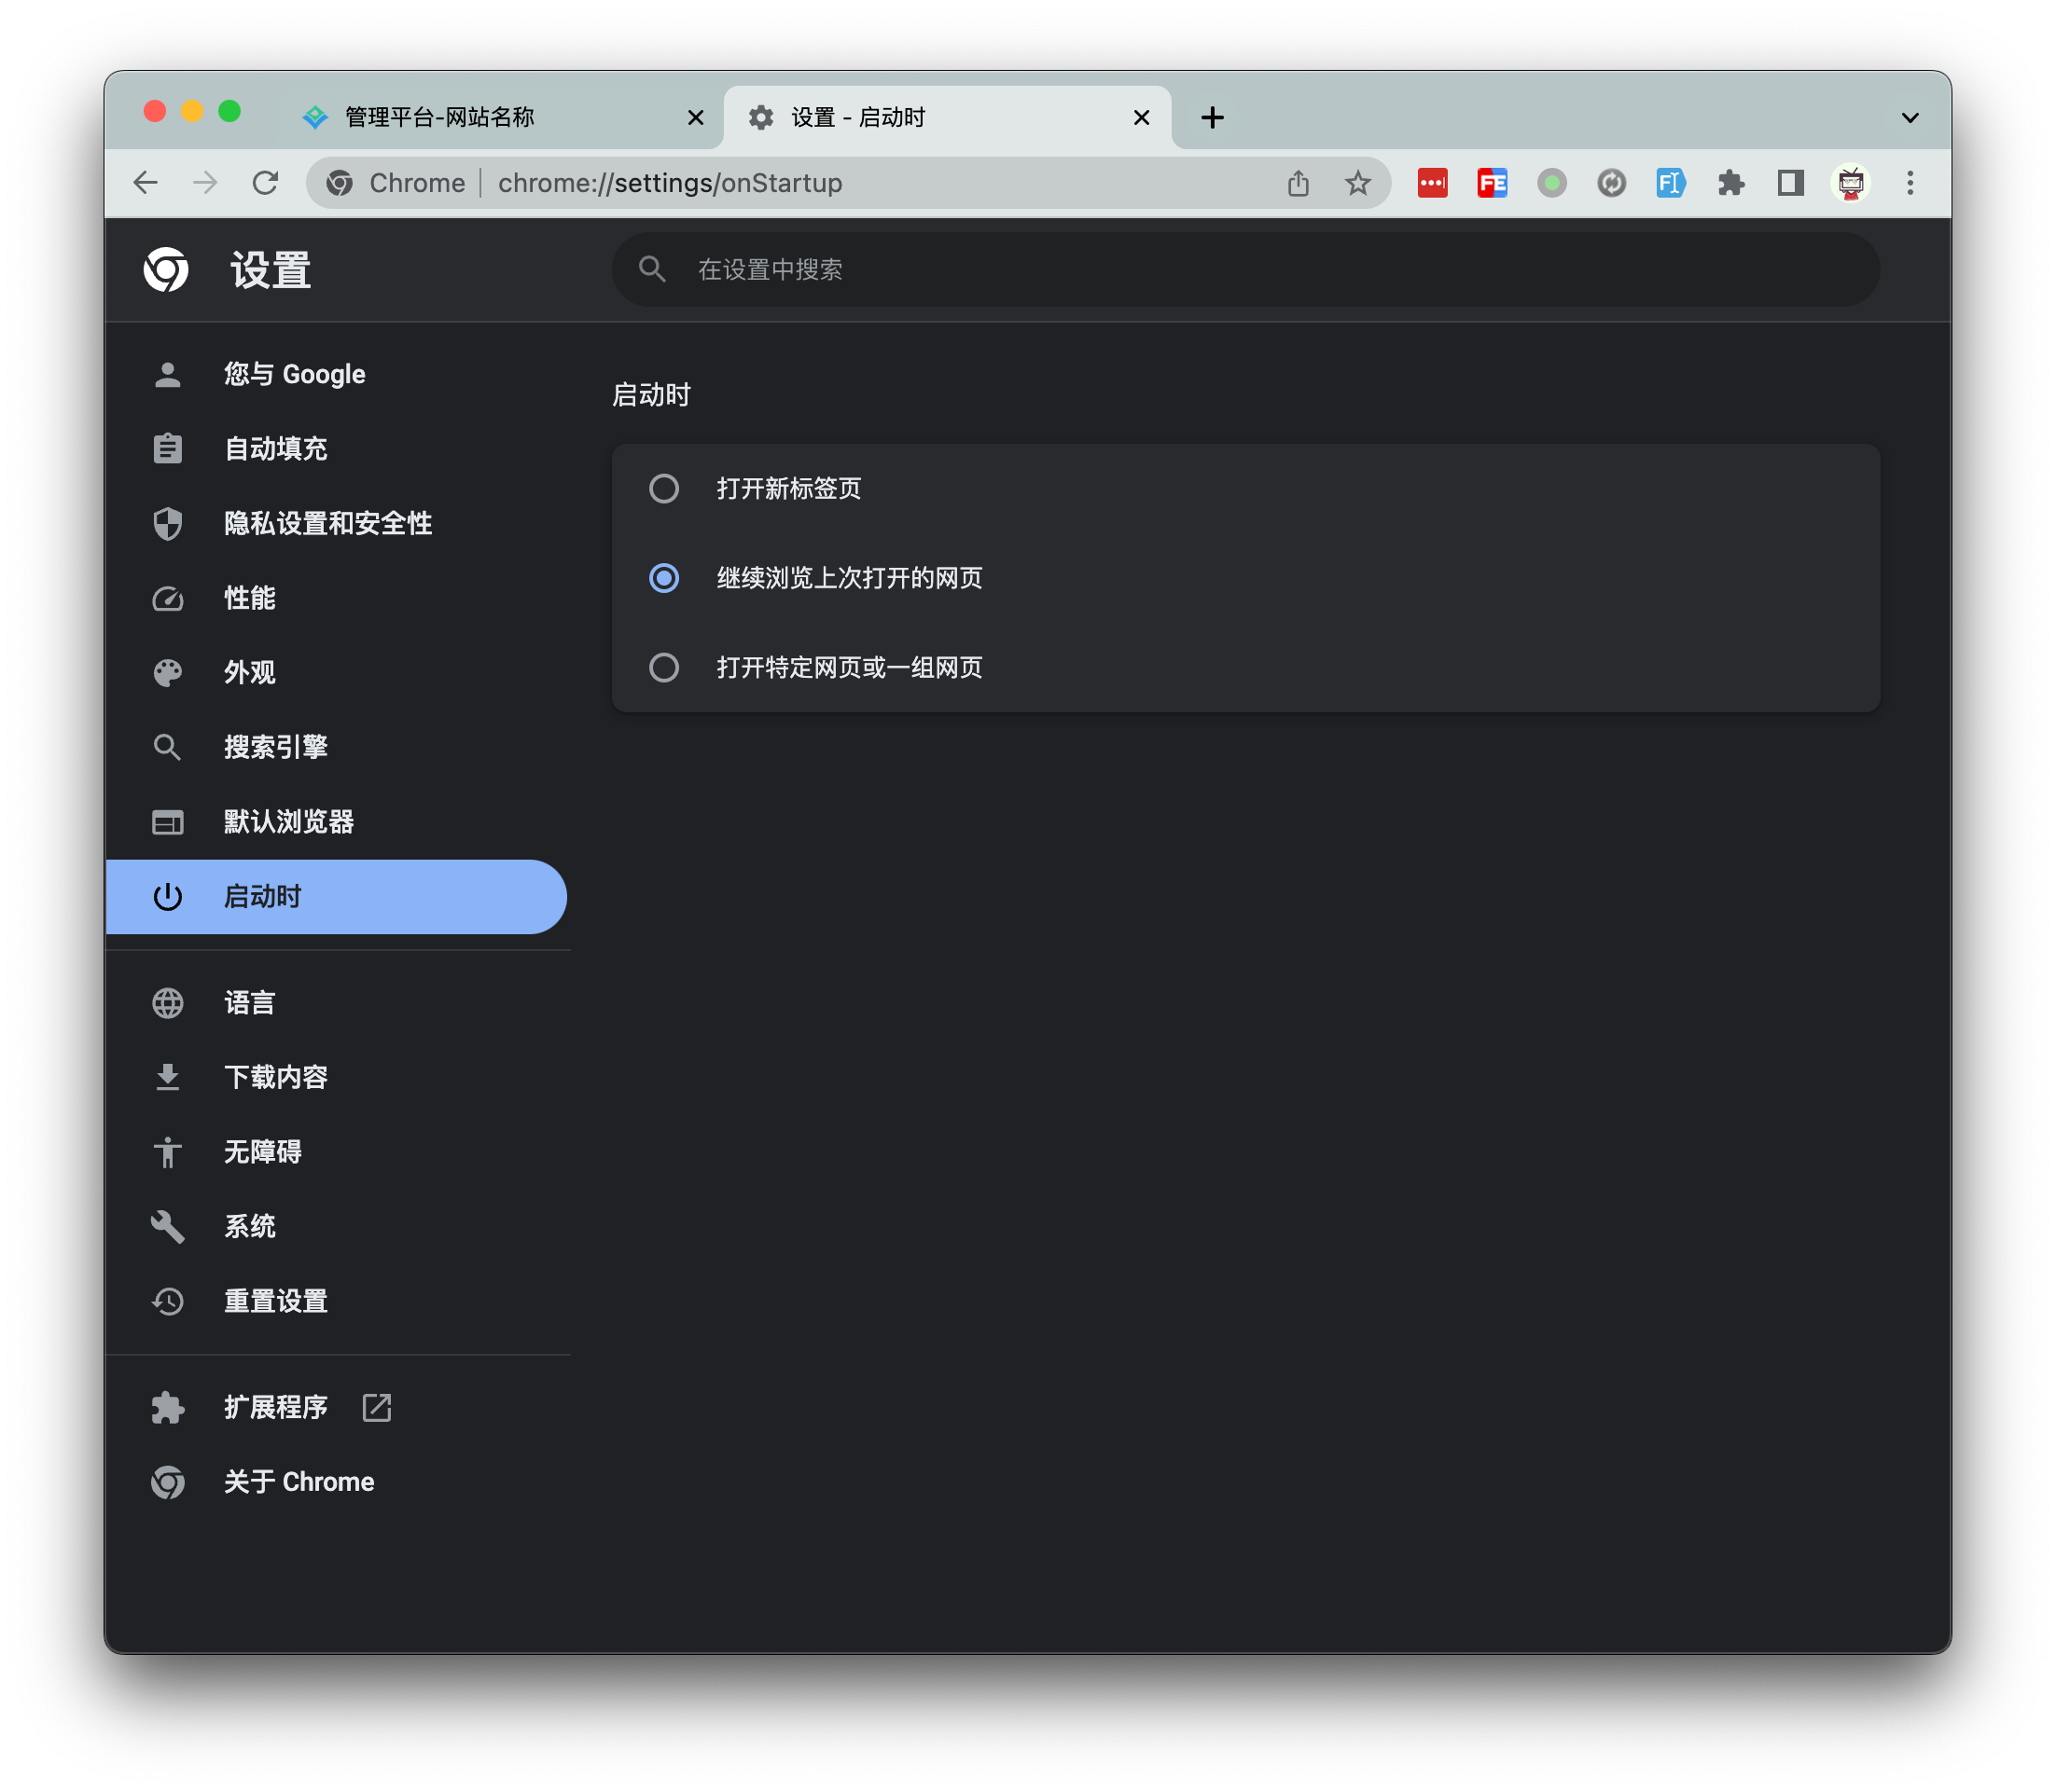Screen dimensions: 2056x1792
Task: Click the share page icon
Action: click(x=1298, y=183)
